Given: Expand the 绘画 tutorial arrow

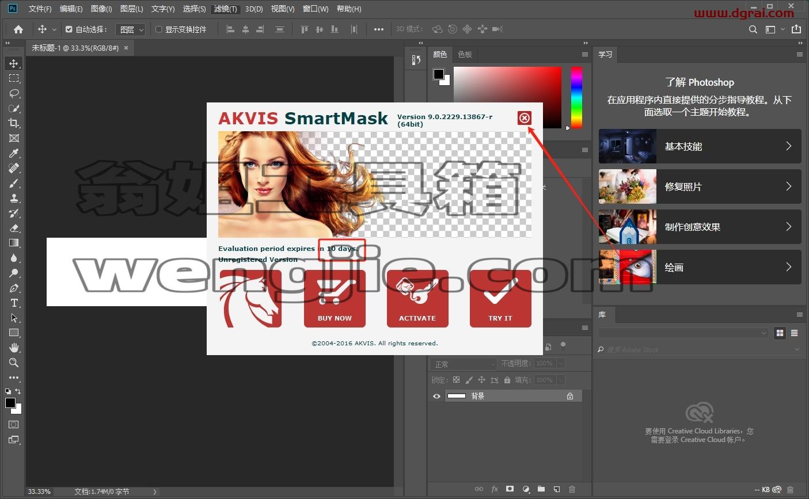Looking at the screenshot, I should click(x=789, y=267).
